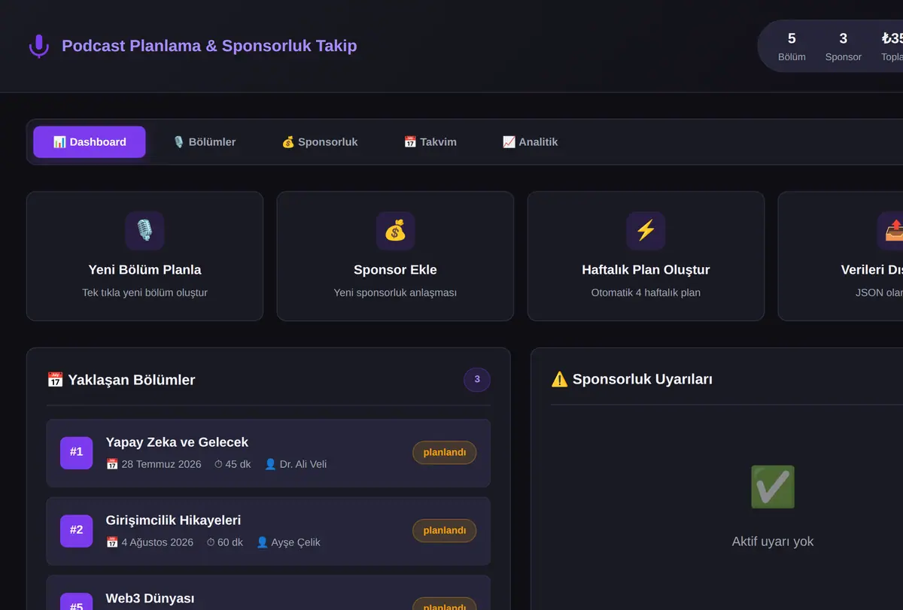This screenshot has height=610, width=903.
Task: Click the Bölüm count stat in header
Action: coord(792,47)
